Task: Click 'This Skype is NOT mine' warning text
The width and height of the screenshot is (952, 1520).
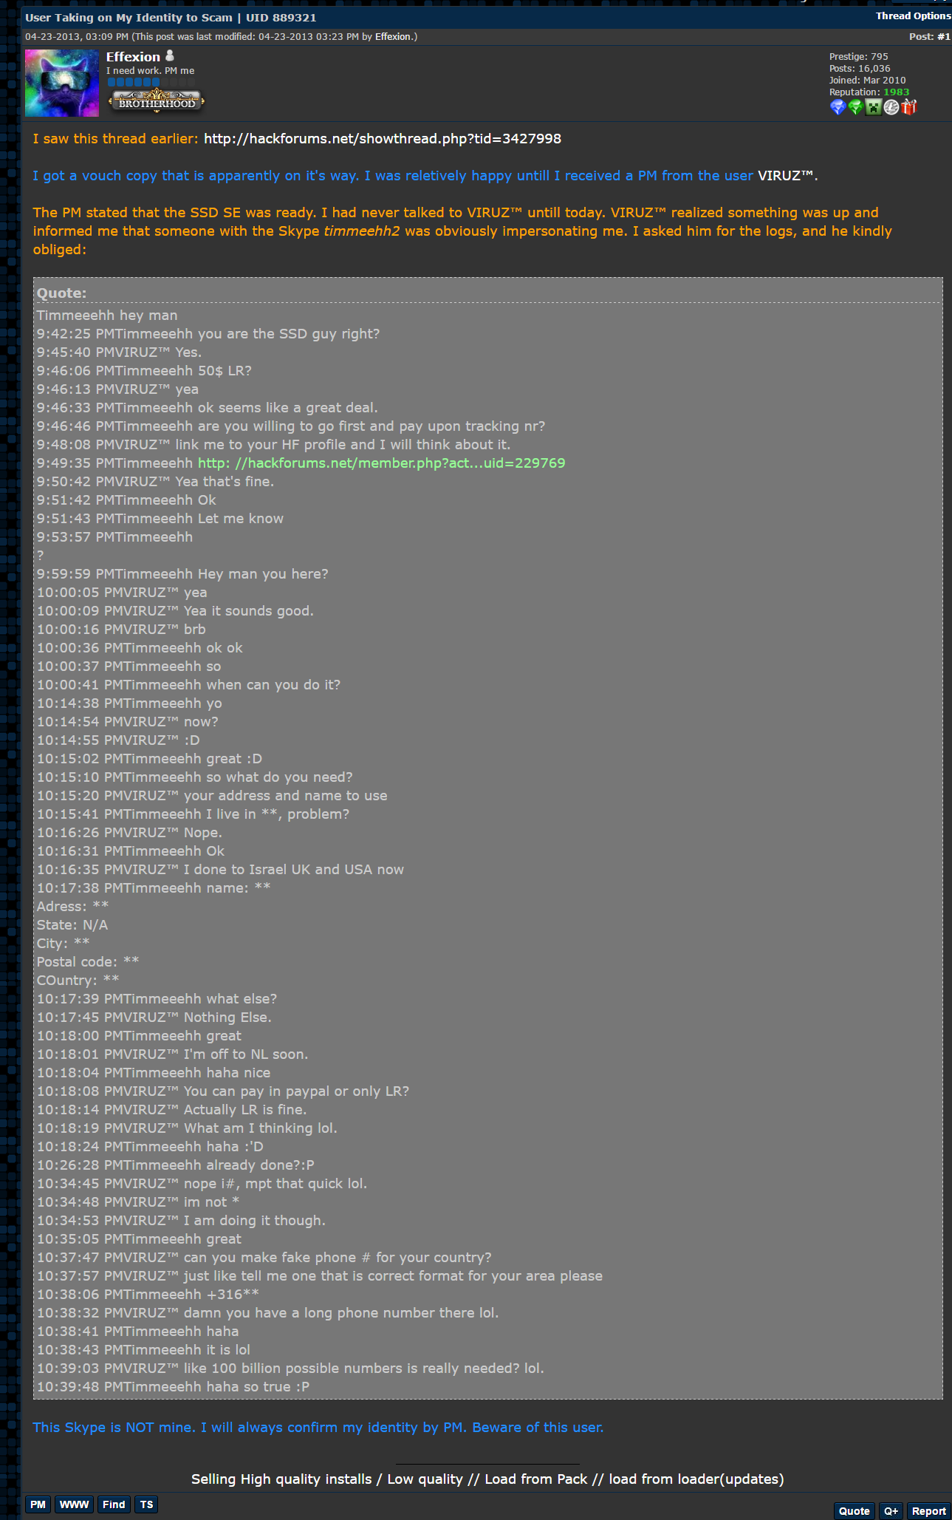Action: 318,1427
